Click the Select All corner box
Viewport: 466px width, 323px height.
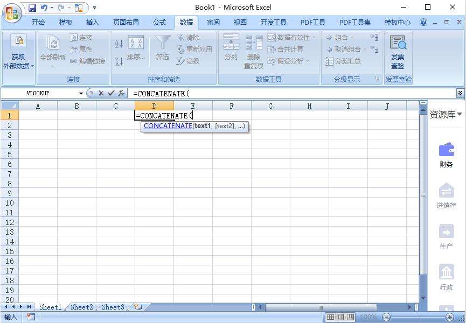pyautogui.click(x=10, y=106)
